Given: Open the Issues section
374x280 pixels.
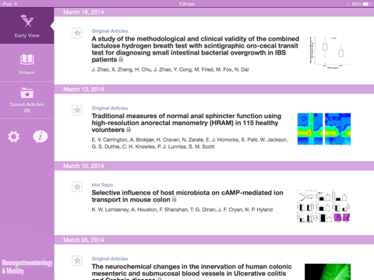Looking at the screenshot, I should pyautogui.click(x=26, y=63).
